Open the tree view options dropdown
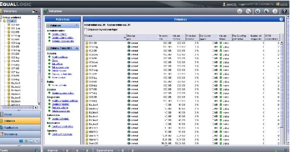Screen dimensions: 290x152 pos(35,12)
